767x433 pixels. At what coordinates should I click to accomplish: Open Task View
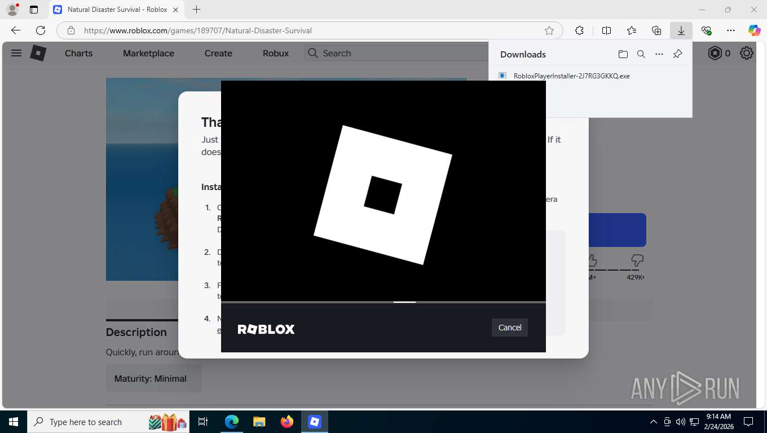(x=204, y=422)
